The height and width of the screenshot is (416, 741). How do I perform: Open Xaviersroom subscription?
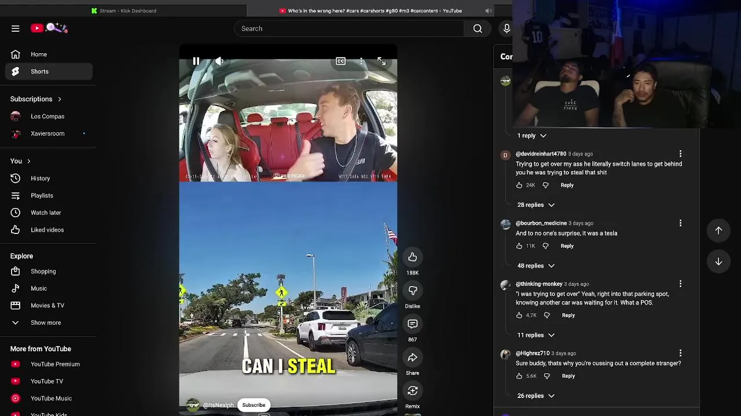pos(49,133)
